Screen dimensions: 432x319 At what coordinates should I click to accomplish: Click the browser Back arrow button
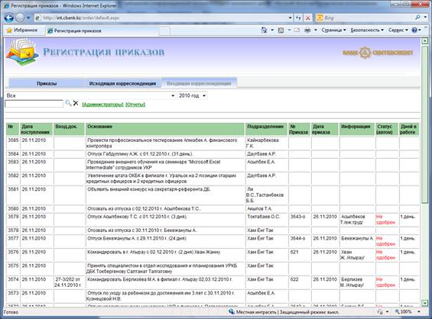point(9,18)
